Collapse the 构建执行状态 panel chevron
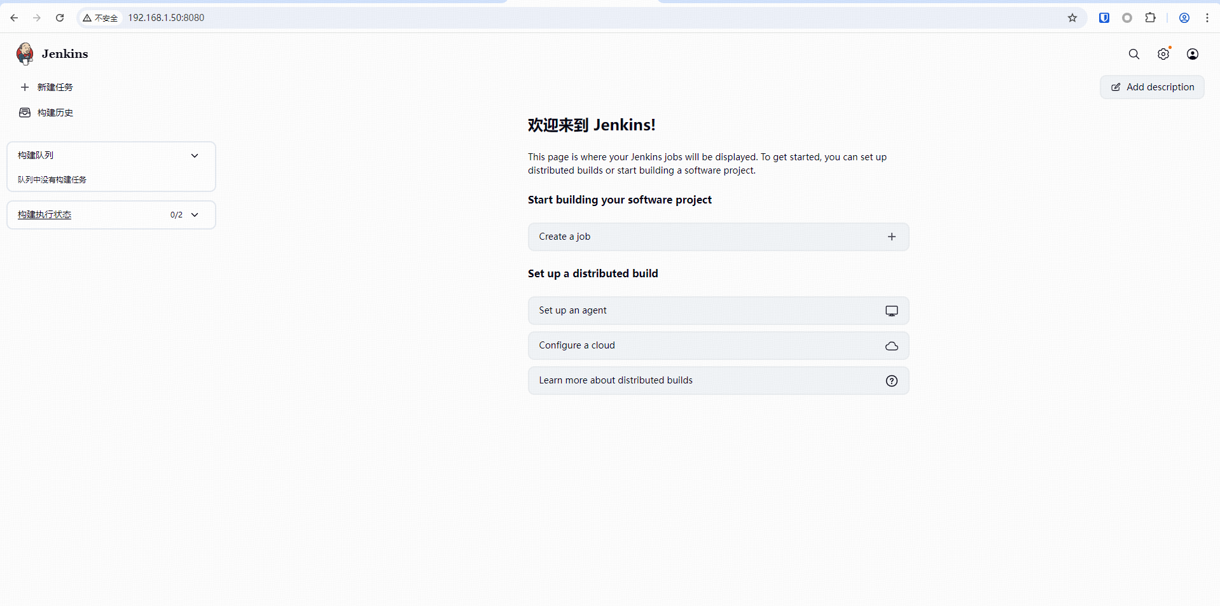1220x606 pixels. pyautogui.click(x=195, y=215)
